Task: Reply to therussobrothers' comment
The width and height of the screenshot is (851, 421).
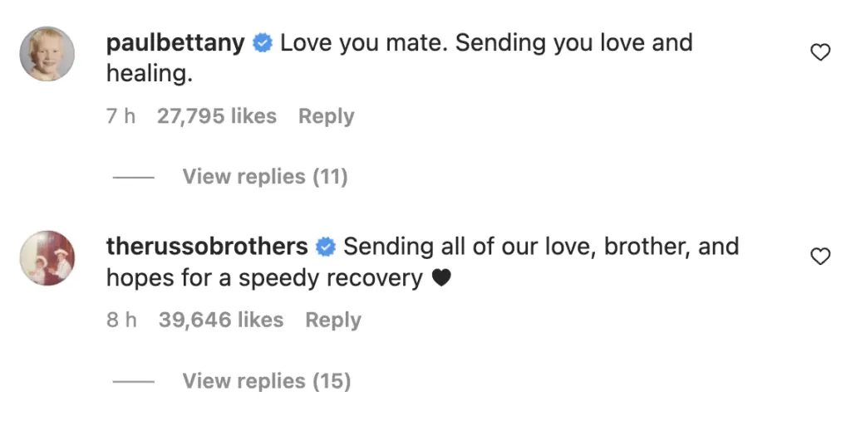Action: click(x=332, y=321)
